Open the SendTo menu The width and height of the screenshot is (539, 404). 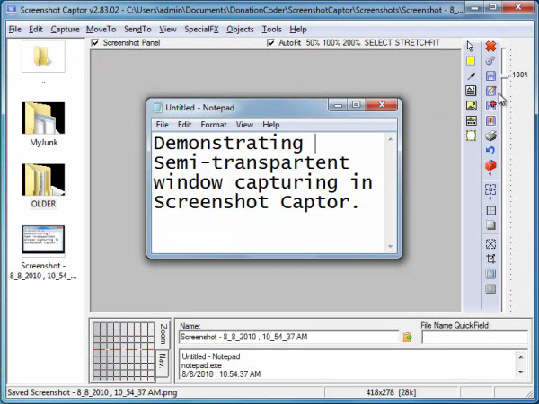coord(137,30)
